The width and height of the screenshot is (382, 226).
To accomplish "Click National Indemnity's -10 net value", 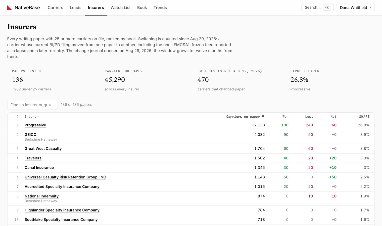I will click(333, 196).
